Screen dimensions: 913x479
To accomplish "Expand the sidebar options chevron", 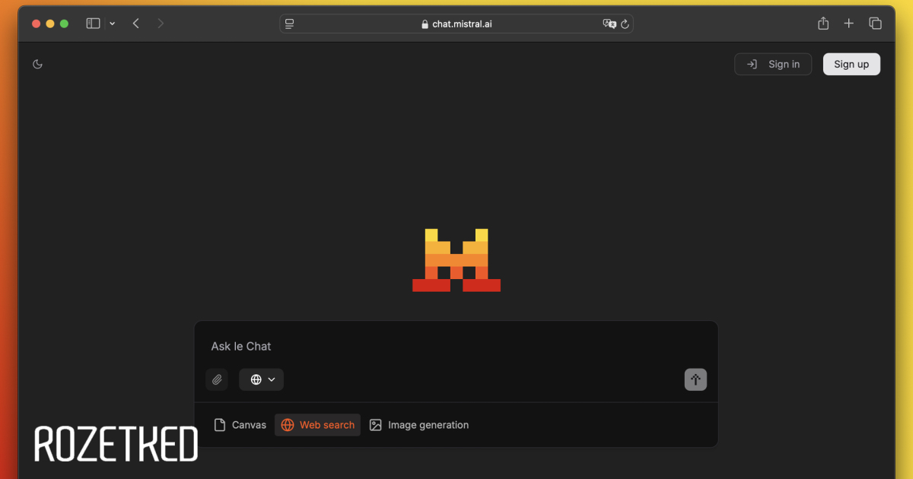I will [113, 24].
